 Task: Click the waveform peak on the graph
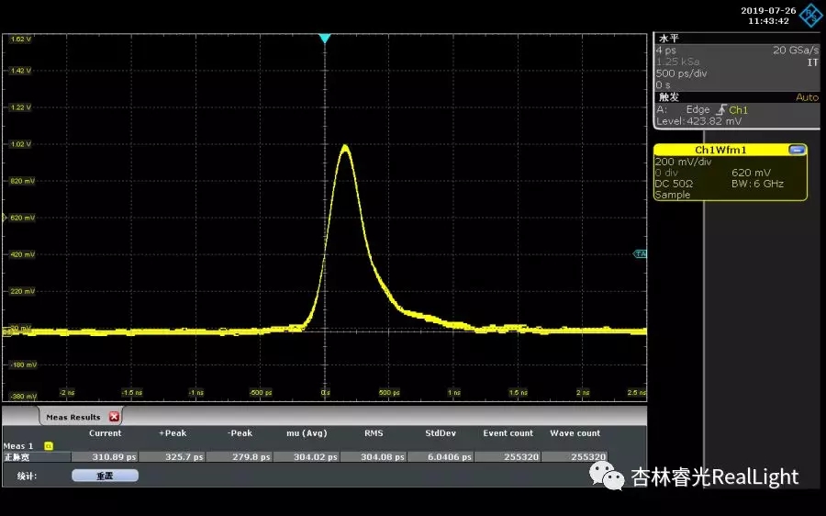point(345,146)
